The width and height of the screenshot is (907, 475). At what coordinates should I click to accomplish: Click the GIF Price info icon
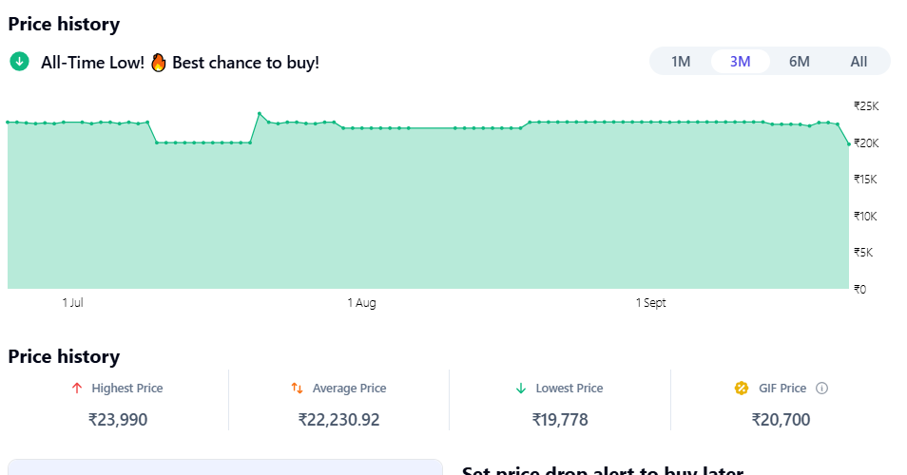click(822, 388)
